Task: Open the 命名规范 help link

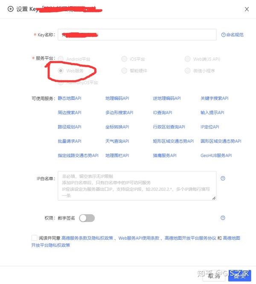Action: pyautogui.click(x=233, y=35)
